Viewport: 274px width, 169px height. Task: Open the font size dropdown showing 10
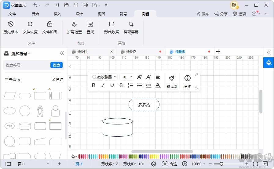pos(127,77)
